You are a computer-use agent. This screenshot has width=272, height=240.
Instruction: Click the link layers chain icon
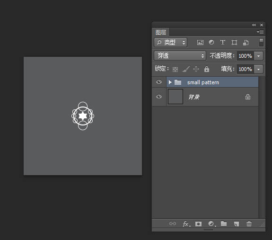[x=173, y=223]
